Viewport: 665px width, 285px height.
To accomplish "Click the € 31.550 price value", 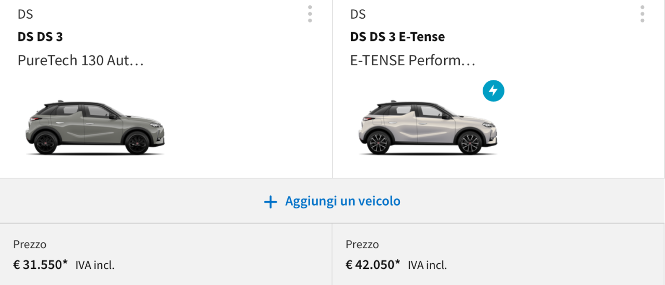I will [37, 265].
